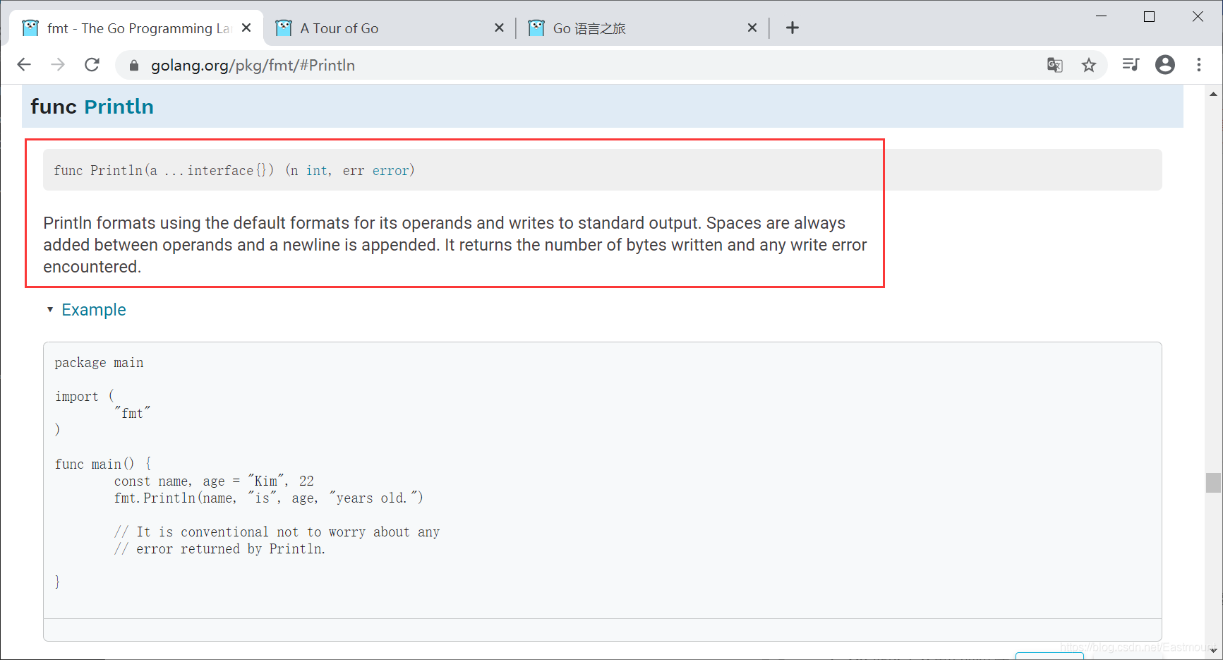Reload the current page
The width and height of the screenshot is (1223, 660).
[x=92, y=65]
